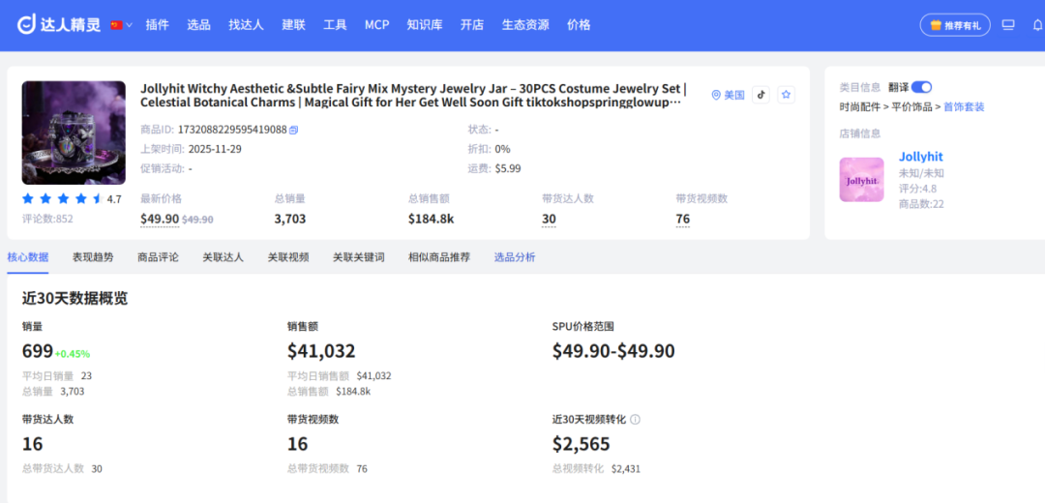Viewport: 1045px width, 503px height.
Task: Click the 近30天视频转化 info icon
Action: click(635, 420)
